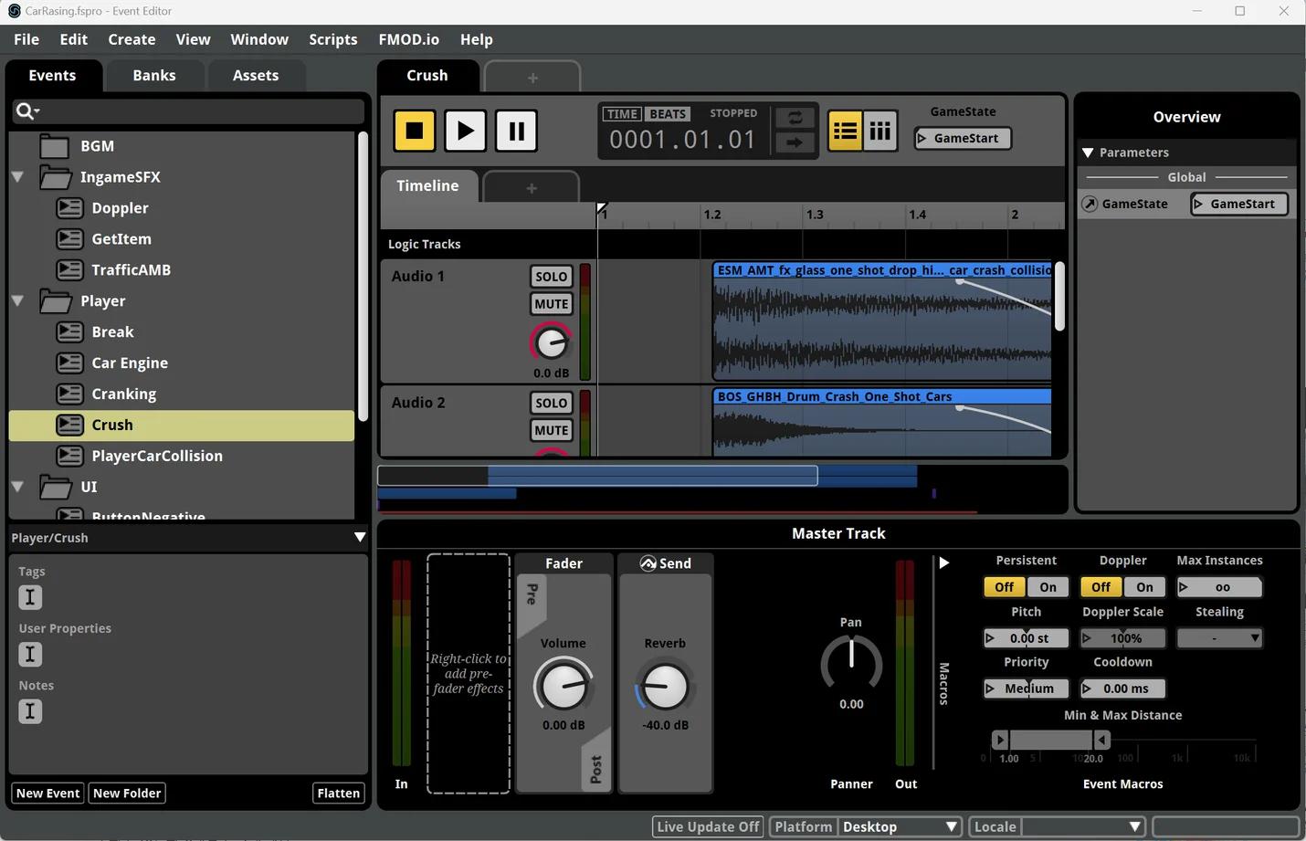Viewport: 1306px width, 841px height.
Task: Click the Play button in transport
Action: (465, 131)
